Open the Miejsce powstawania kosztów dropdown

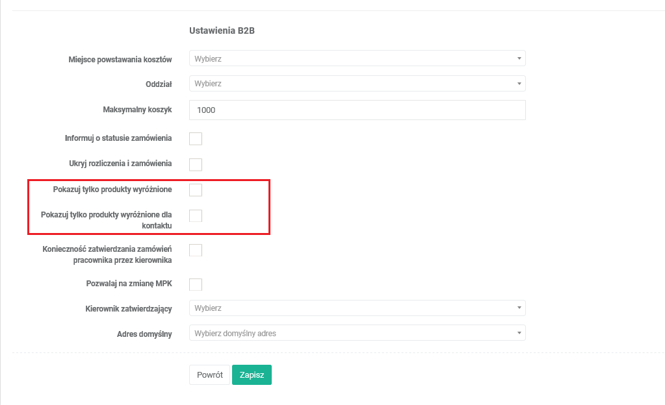(x=356, y=58)
